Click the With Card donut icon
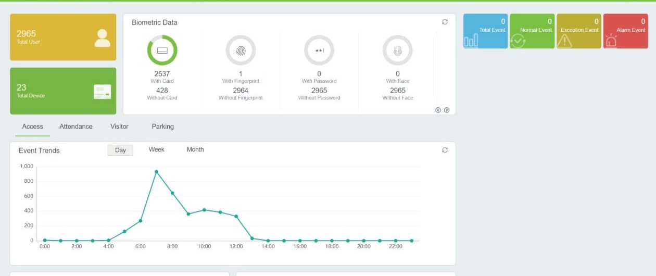Viewport: 656px width, 276px height. point(162,51)
